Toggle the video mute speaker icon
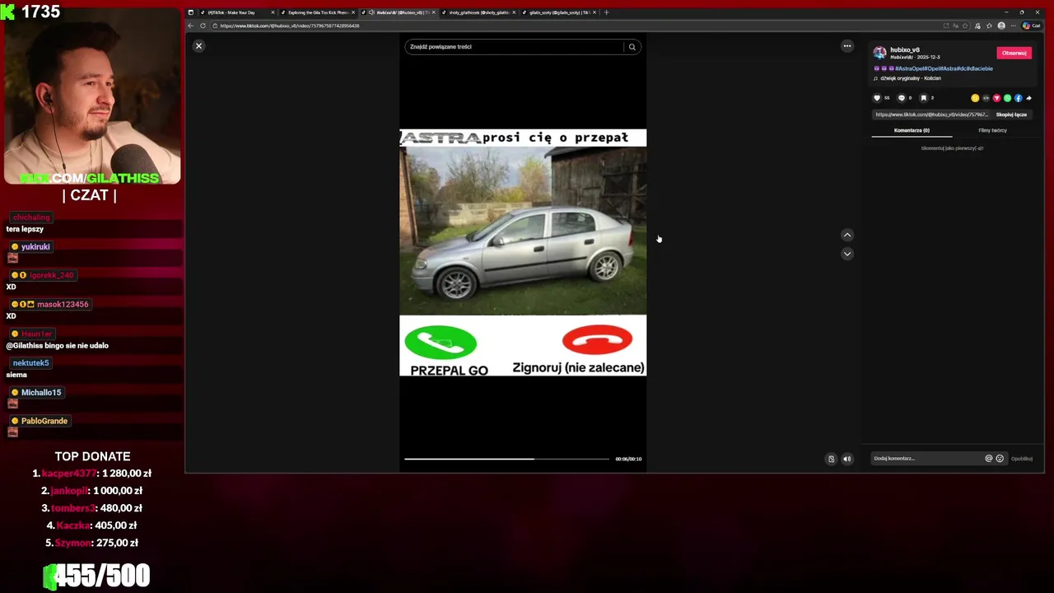Screen dimensions: 1054x593 [846, 459]
